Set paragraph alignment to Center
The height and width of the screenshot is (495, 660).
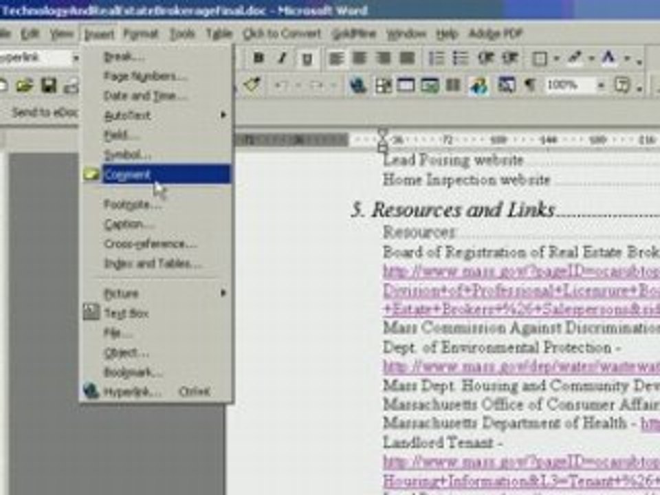pyautogui.click(x=360, y=58)
